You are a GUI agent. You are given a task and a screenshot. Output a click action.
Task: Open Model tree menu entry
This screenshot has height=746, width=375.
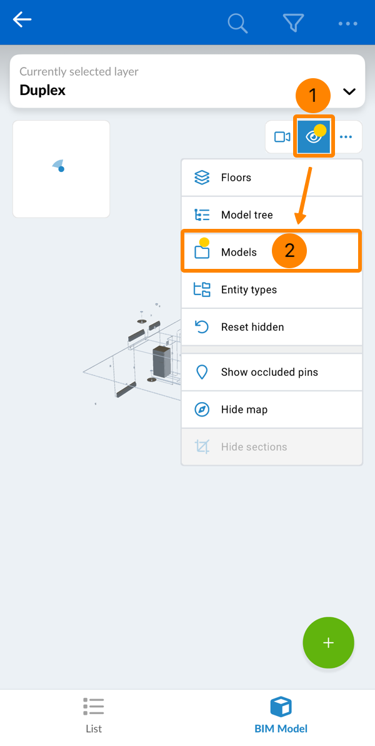click(x=272, y=215)
